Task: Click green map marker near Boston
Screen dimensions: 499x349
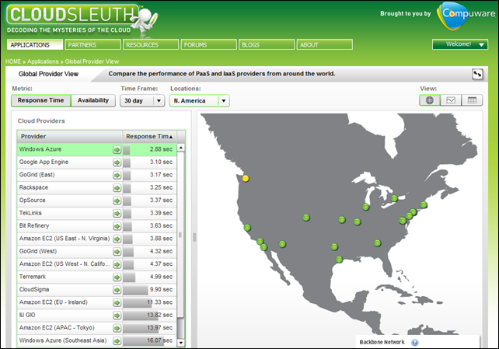Action: 424,204
